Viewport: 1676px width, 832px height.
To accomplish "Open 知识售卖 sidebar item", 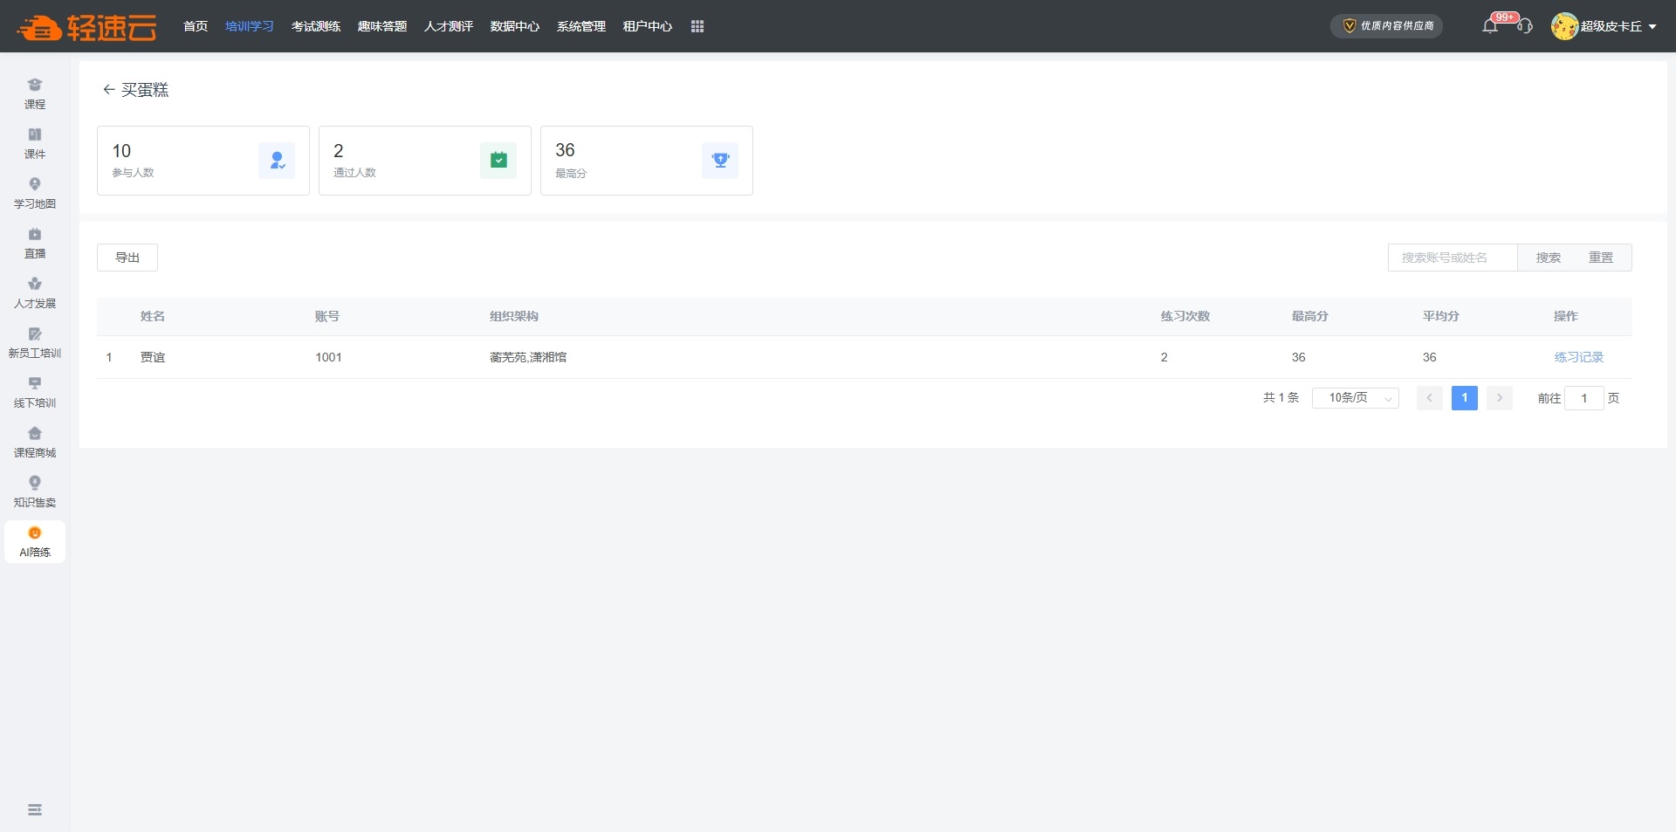I will tap(35, 492).
